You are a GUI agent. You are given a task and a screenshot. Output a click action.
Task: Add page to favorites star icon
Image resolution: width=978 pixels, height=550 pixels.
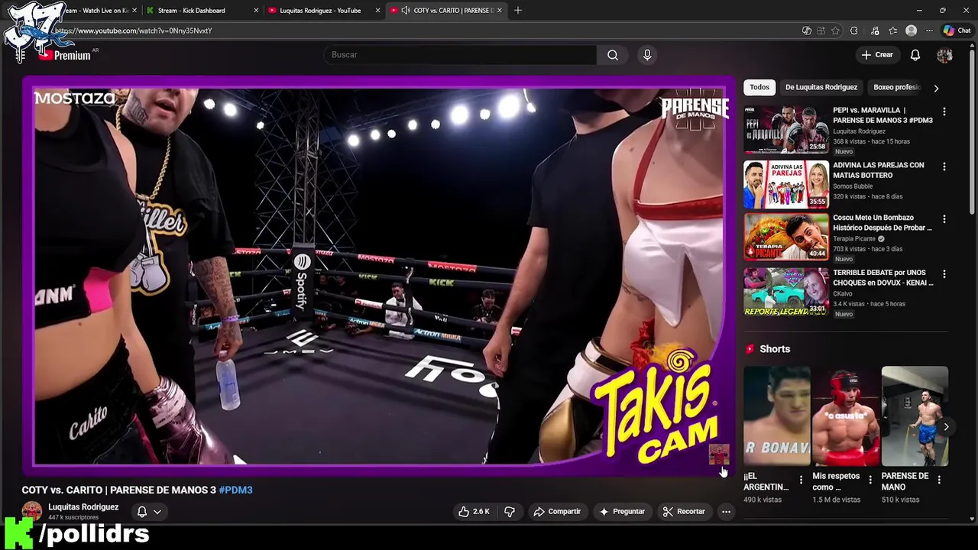tap(835, 31)
